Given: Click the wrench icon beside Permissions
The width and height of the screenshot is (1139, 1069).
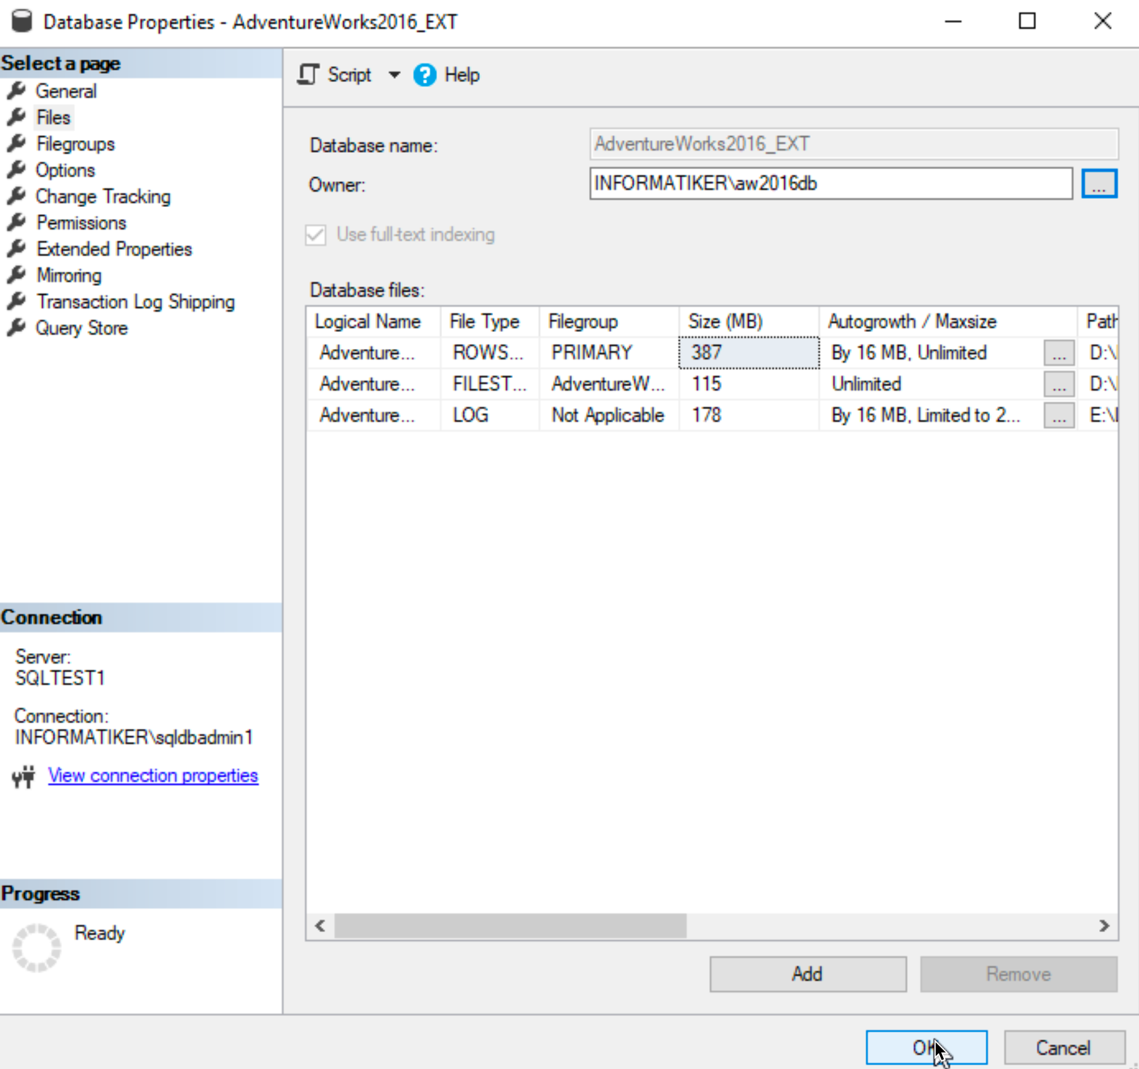Looking at the screenshot, I should tap(16, 223).
